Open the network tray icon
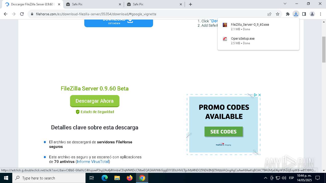This screenshot has width=326, height=183. [278, 178]
